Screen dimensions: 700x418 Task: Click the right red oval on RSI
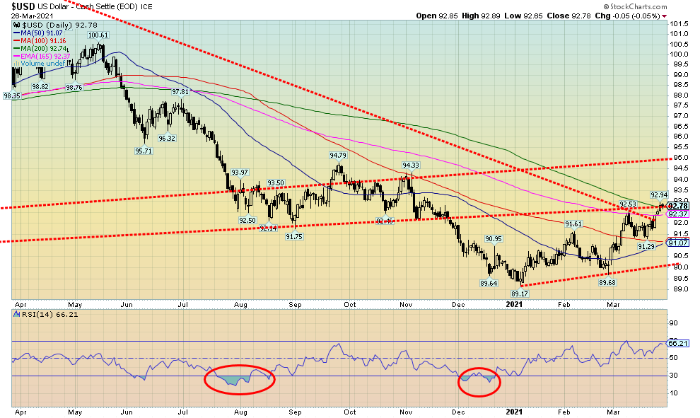(x=479, y=382)
